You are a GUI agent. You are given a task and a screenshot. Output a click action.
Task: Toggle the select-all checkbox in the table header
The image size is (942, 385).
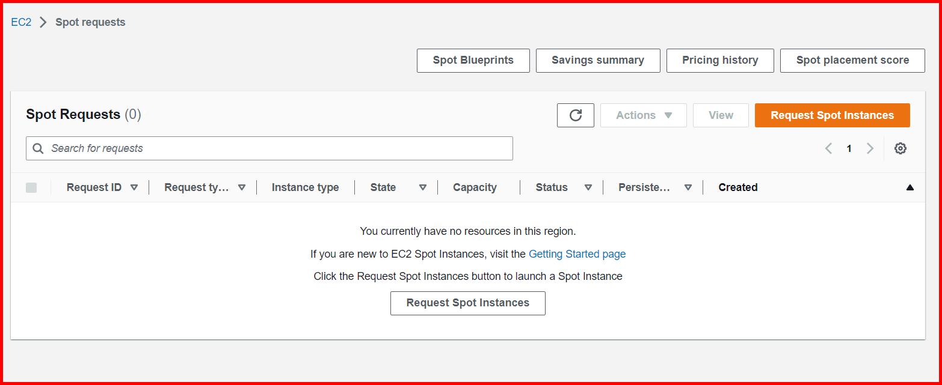31,187
